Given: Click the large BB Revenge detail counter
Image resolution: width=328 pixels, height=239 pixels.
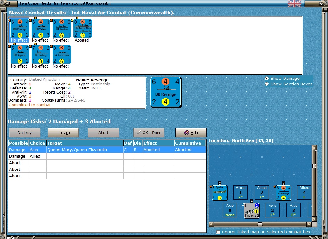Looking at the screenshot, I should [166, 92].
